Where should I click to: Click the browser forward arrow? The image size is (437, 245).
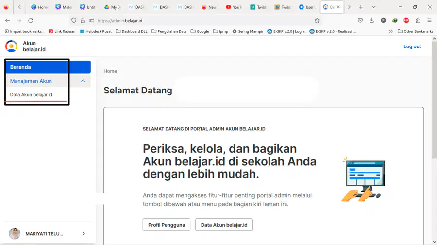click(x=19, y=20)
